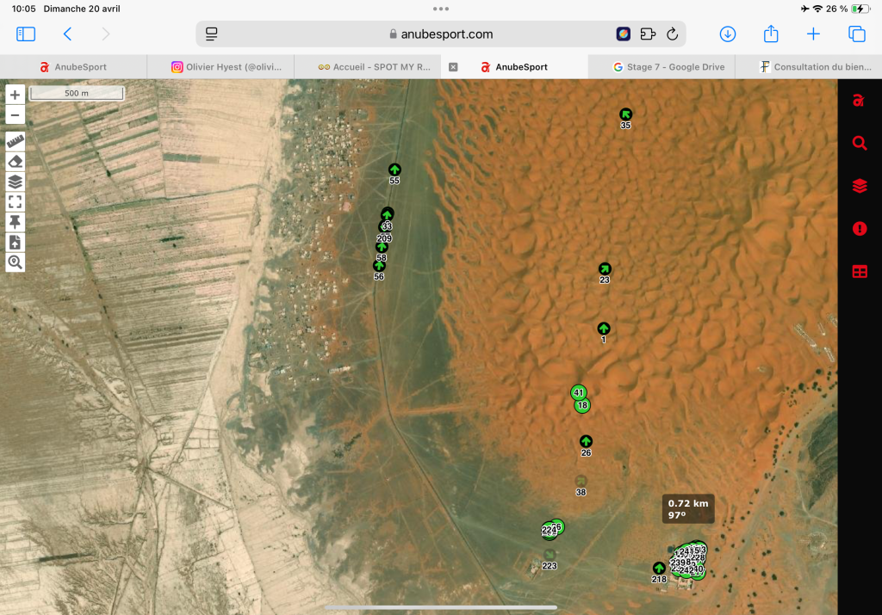
Task: Toggle the Safari sidebar
Action: [x=26, y=34]
